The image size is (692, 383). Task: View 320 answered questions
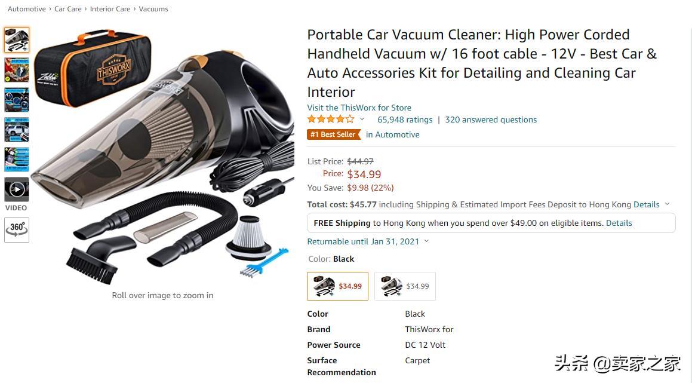491,120
